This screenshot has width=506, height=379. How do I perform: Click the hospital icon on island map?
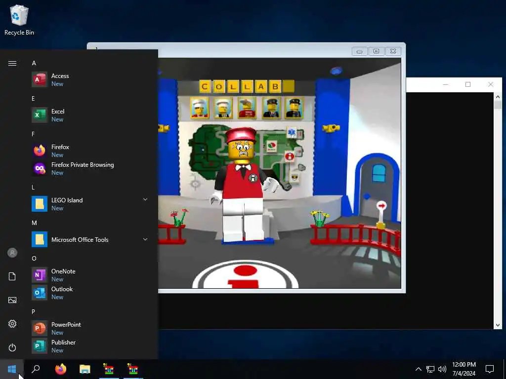click(x=293, y=132)
